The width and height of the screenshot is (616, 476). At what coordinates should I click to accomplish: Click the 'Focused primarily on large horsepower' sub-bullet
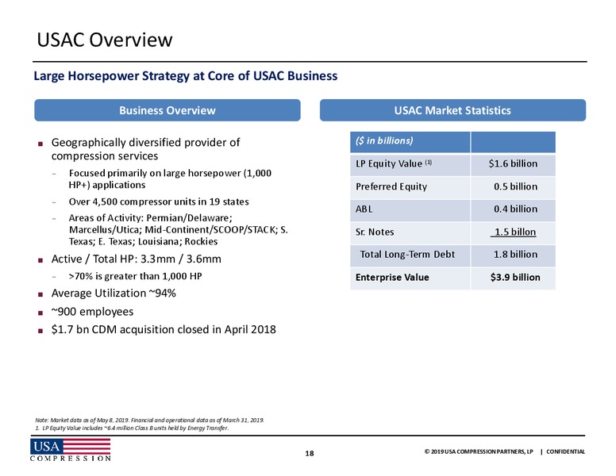[170, 178]
